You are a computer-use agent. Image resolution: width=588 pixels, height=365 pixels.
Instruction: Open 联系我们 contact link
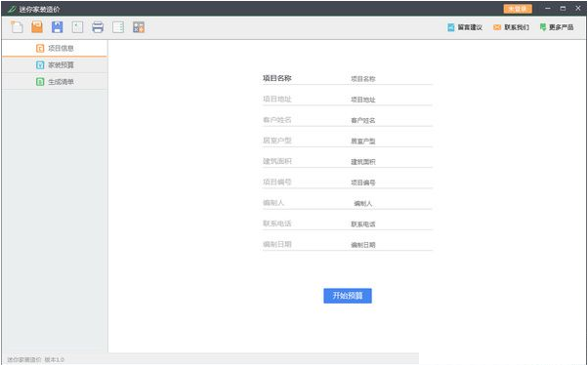(511, 27)
